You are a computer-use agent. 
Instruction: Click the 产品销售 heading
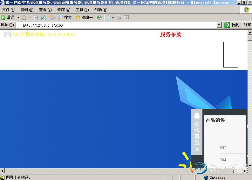pos(215,120)
